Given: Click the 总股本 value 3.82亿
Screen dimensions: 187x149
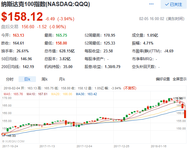Looking at the screenshot, I should click(65, 59).
